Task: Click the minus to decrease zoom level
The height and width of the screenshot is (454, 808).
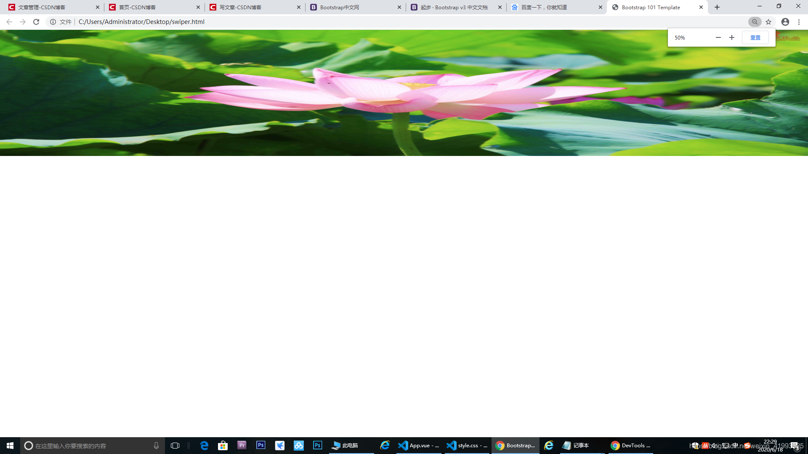Action: 718,37
